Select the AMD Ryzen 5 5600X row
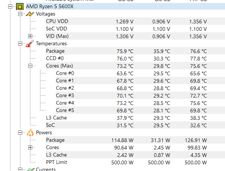The image size is (225, 171). (125, 6)
